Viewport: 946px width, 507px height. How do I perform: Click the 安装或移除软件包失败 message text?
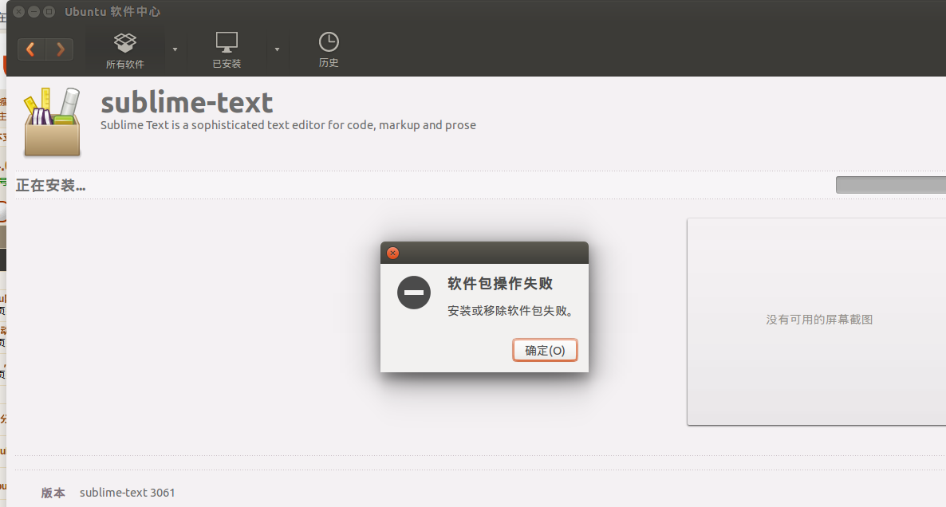tap(510, 311)
